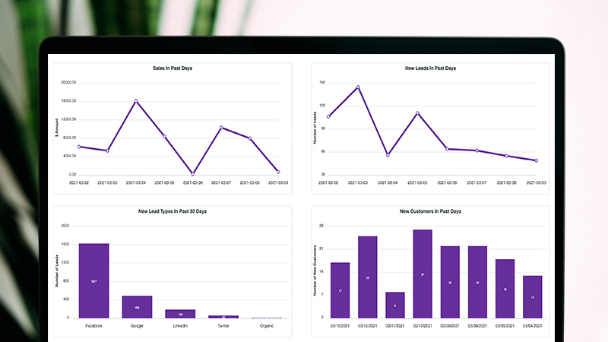
Task: Click 'New Lead Types In Past 30 Days' title
Action: 172,211
